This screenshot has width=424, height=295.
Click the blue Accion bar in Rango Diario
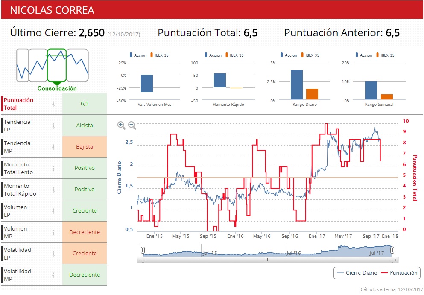point(297,85)
